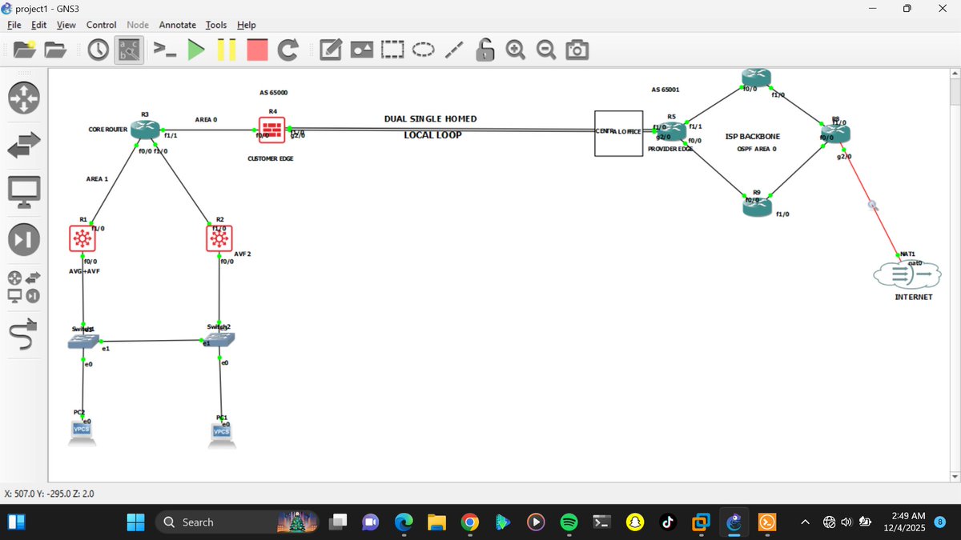Select the Switch1 node
This screenshot has height=540, width=961.
tap(83, 342)
